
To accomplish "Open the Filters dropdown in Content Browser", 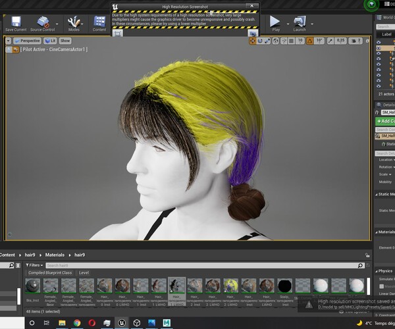I will [x=34, y=265].
